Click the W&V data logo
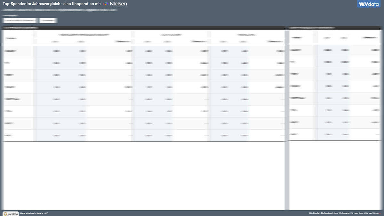Image resolution: width=384 pixels, height=216 pixels. (369, 4)
